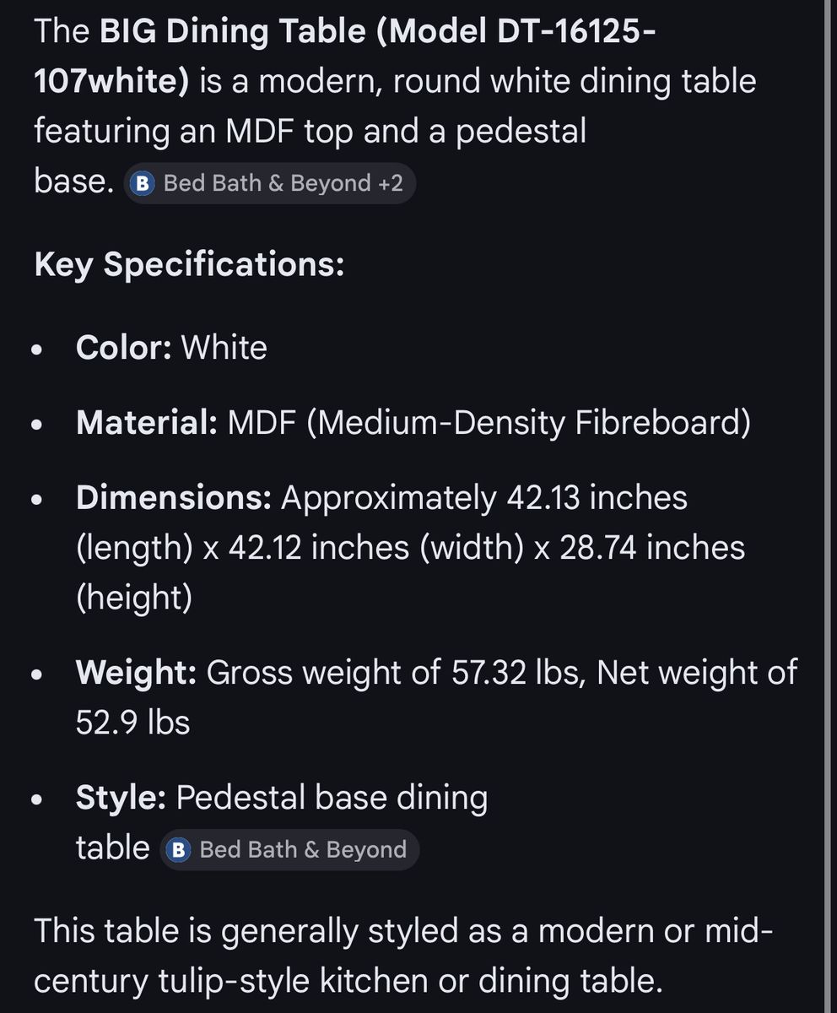Click the '+2' sources count in the chip
This screenshot has width=837, height=1013.
click(390, 183)
